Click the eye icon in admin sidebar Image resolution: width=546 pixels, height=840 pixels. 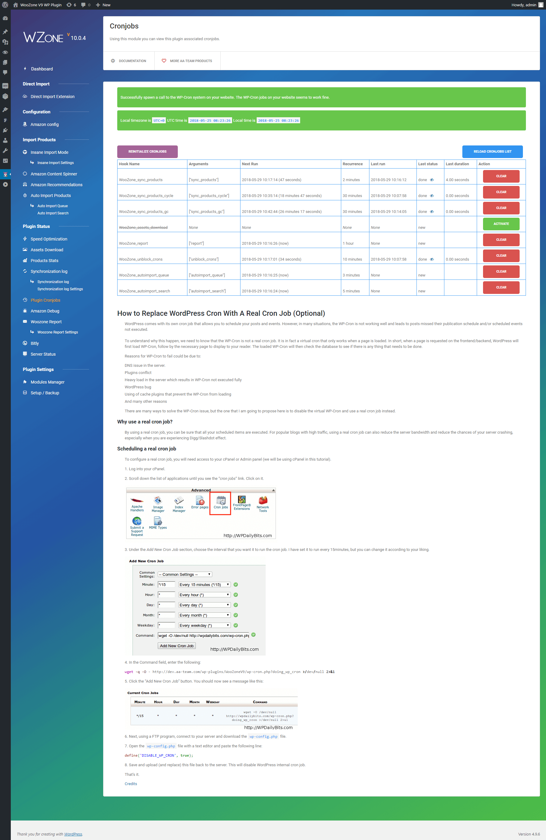click(5, 52)
